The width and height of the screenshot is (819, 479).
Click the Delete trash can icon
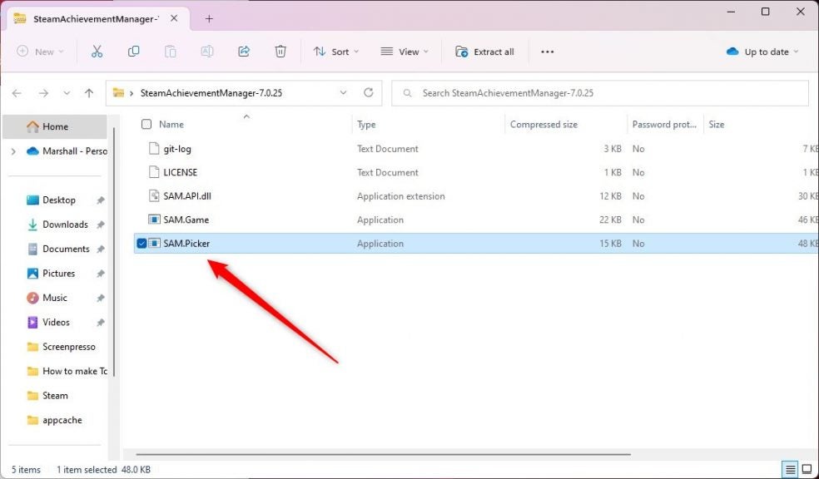click(x=280, y=52)
